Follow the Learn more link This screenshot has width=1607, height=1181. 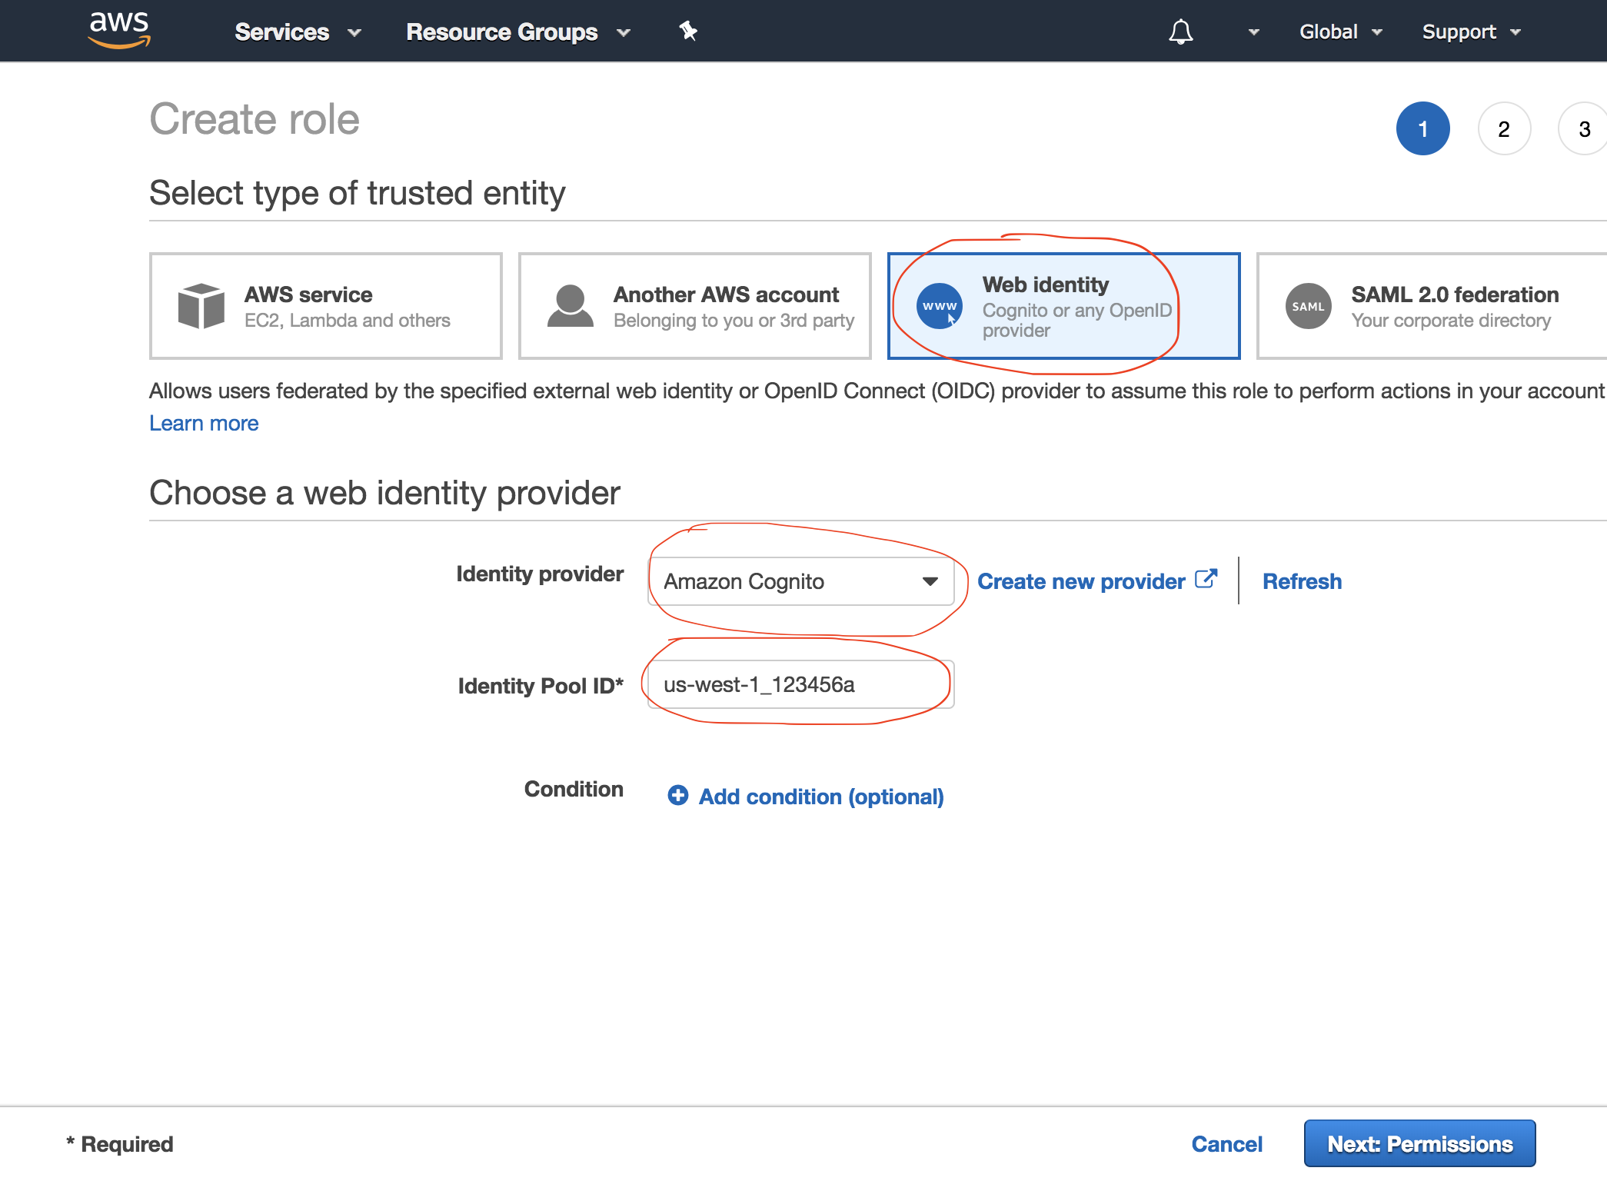click(x=204, y=422)
